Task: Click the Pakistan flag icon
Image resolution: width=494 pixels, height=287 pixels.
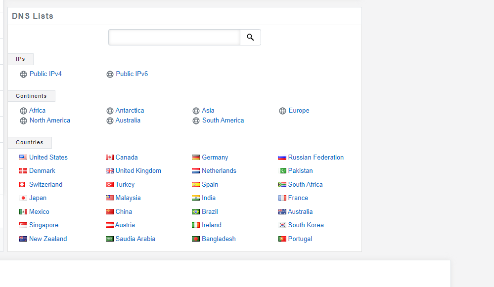Action: 283,171
